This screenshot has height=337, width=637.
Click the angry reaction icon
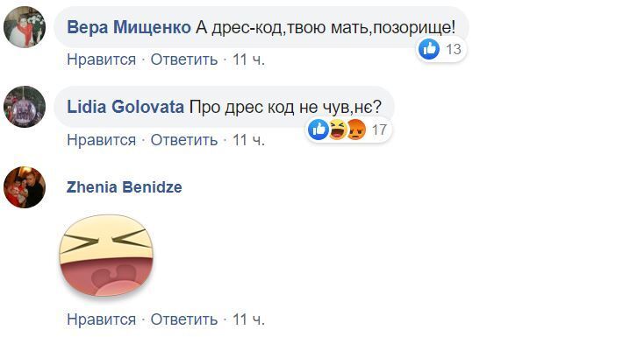356,130
